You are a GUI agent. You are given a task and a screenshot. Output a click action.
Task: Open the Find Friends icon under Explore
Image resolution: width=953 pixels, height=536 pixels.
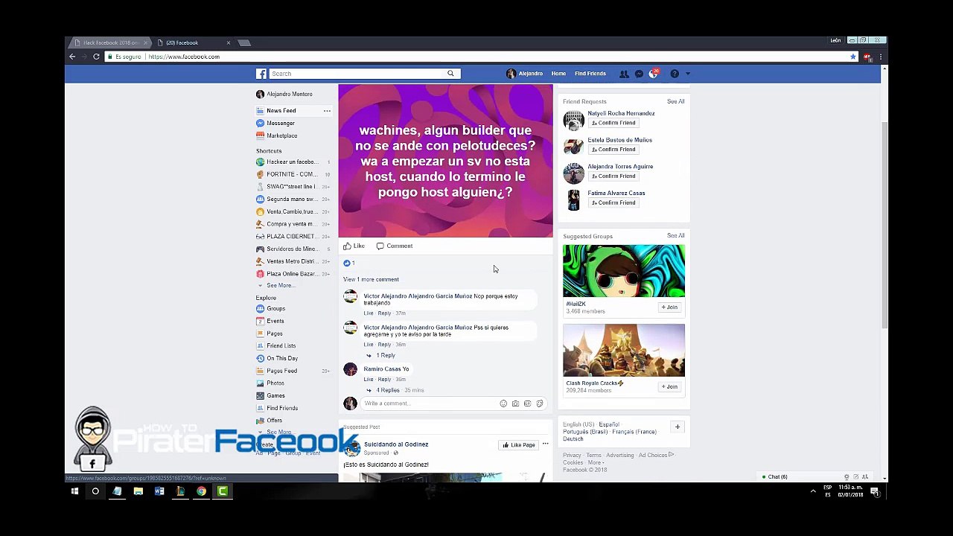click(x=260, y=408)
